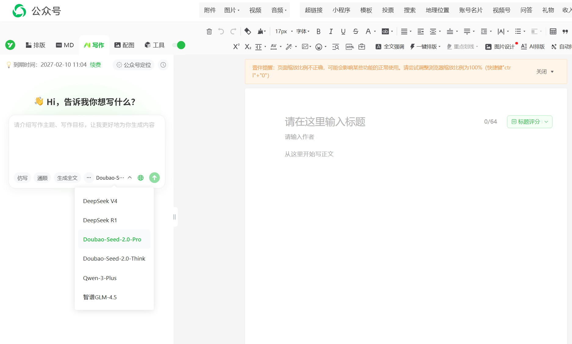Open HTML source code view
Image resolution: width=572 pixels, height=344 pixels.
(350, 47)
